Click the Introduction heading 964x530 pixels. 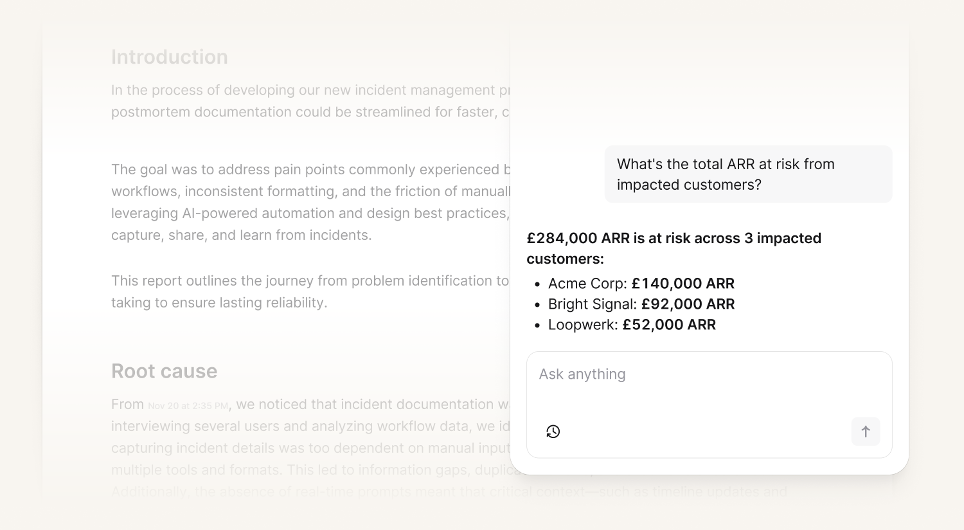[x=169, y=57]
